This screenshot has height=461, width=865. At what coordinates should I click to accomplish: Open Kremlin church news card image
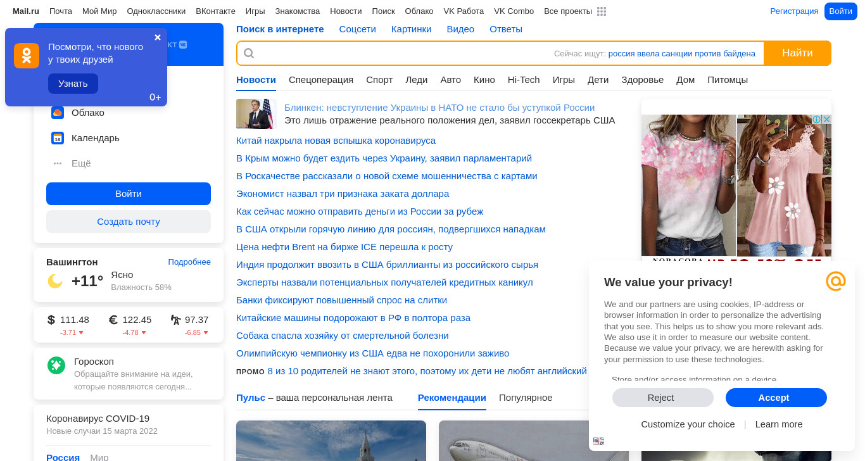331,441
